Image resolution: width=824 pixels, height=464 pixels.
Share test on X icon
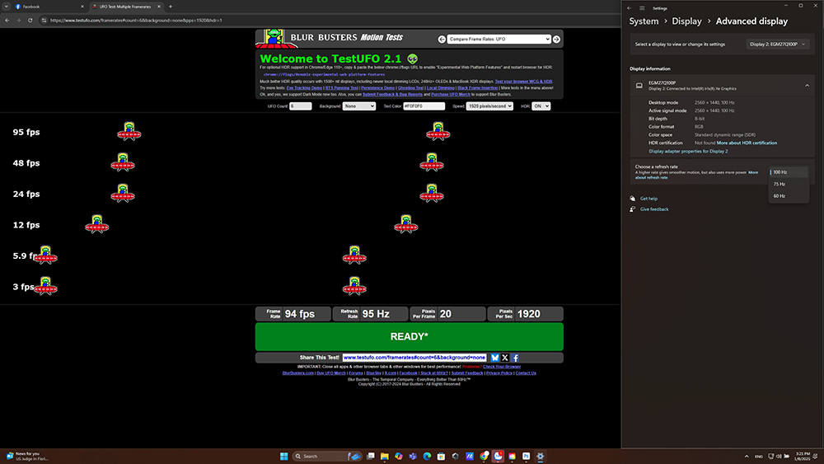[x=505, y=358]
